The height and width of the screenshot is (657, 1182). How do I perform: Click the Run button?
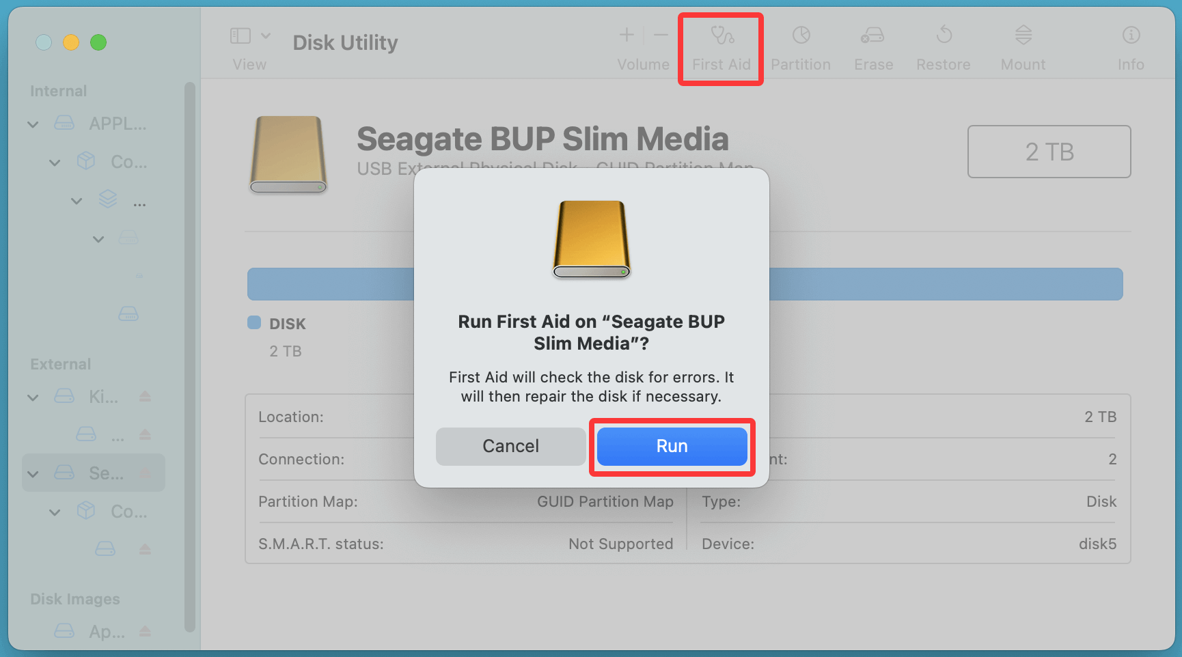point(672,446)
